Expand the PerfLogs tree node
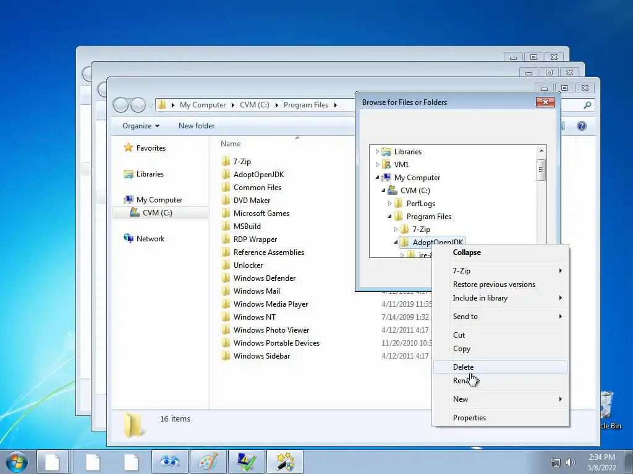The height and width of the screenshot is (474, 633). [389, 203]
